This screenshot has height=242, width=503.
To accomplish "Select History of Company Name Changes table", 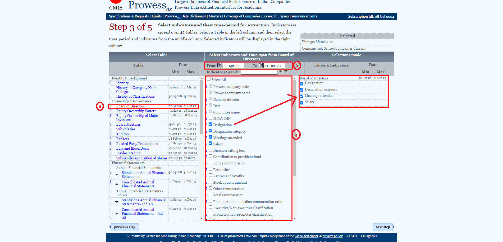I will click(137, 90).
